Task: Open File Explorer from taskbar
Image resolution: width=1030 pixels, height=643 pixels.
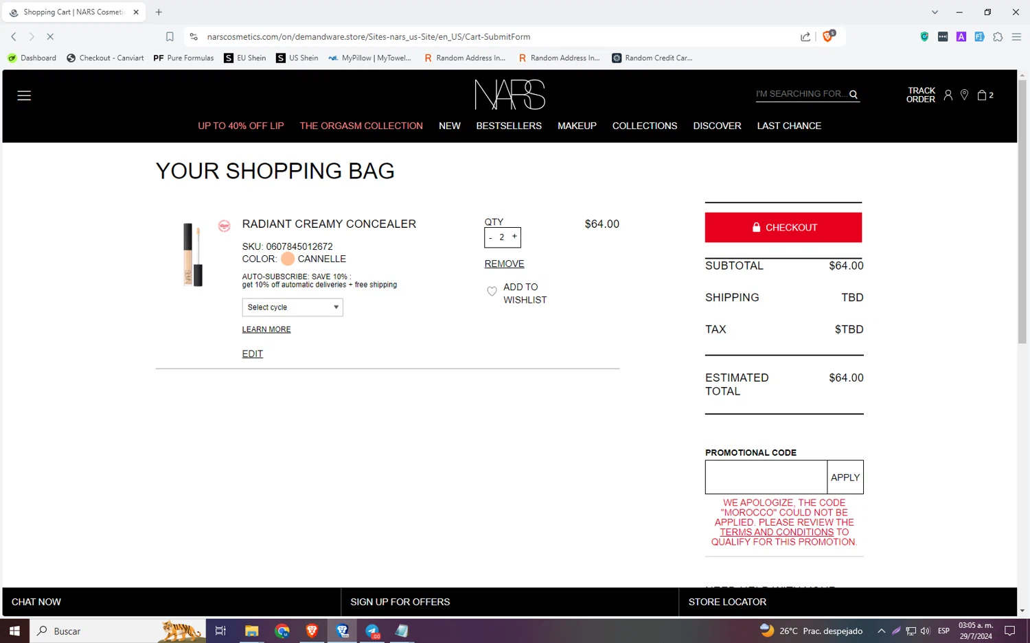Action: 251,631
